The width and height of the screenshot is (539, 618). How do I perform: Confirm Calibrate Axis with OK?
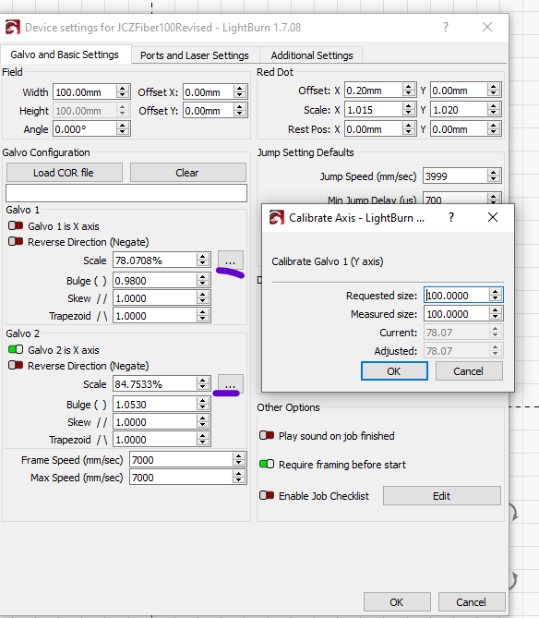394,371
